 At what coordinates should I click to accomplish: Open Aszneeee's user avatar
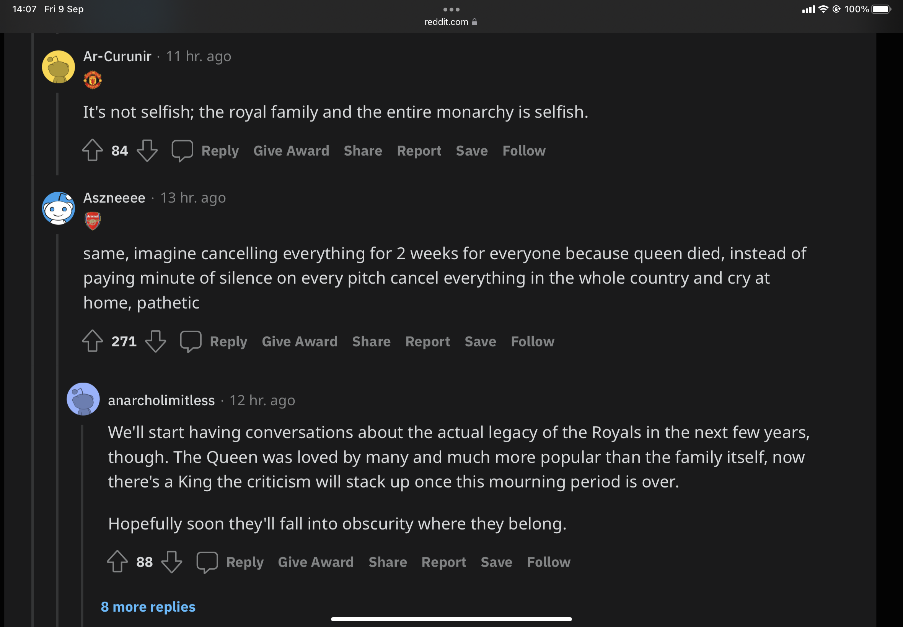59,208
